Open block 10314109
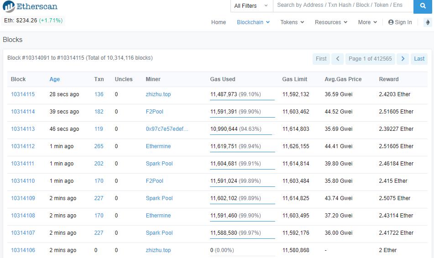The height and width of the screenshot is (258, 434). [23, 198]
